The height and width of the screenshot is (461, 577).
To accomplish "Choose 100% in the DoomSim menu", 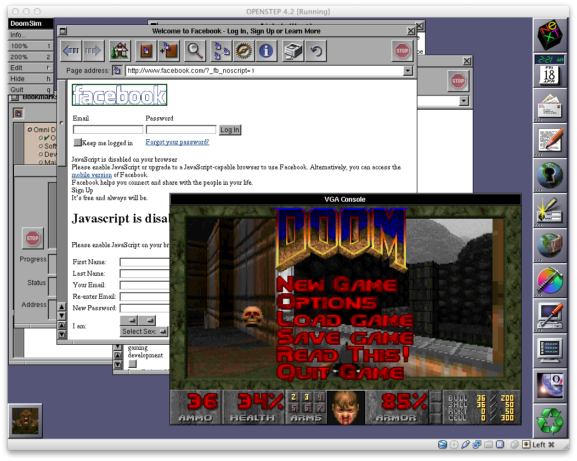I will click(31, 46).
